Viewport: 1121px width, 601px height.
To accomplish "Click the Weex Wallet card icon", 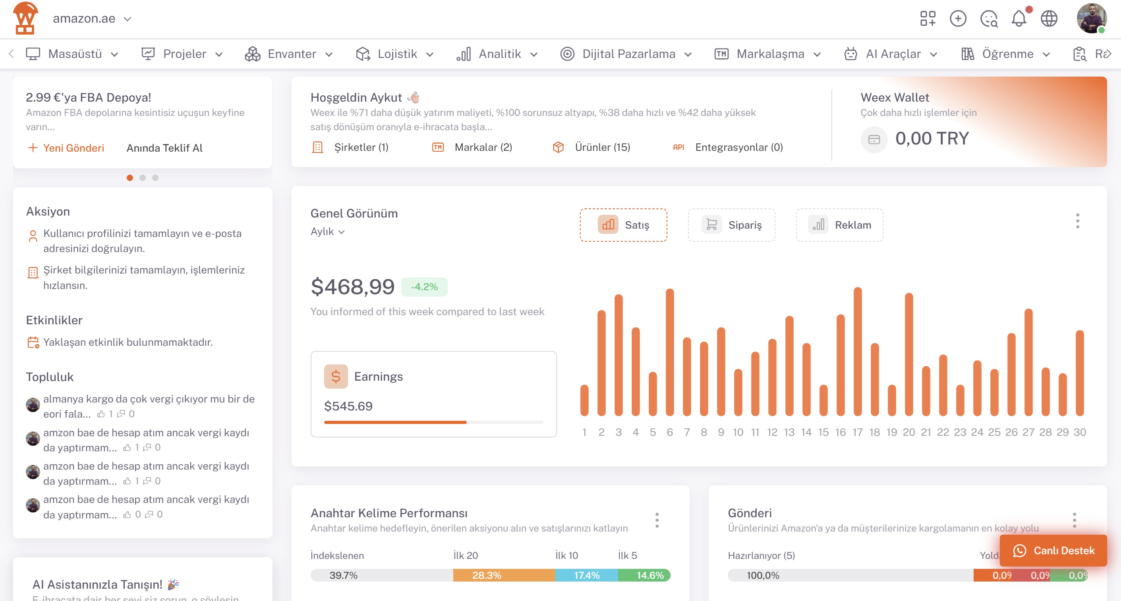I will 874,140.
